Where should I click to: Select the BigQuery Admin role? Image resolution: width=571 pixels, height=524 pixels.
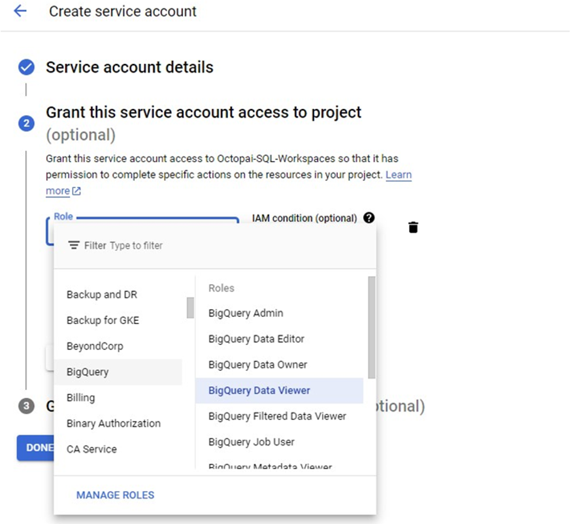(x=246, y=313)
